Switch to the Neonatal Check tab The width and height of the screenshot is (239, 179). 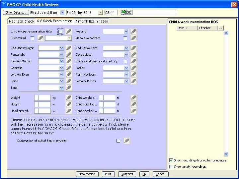[21, 21]
